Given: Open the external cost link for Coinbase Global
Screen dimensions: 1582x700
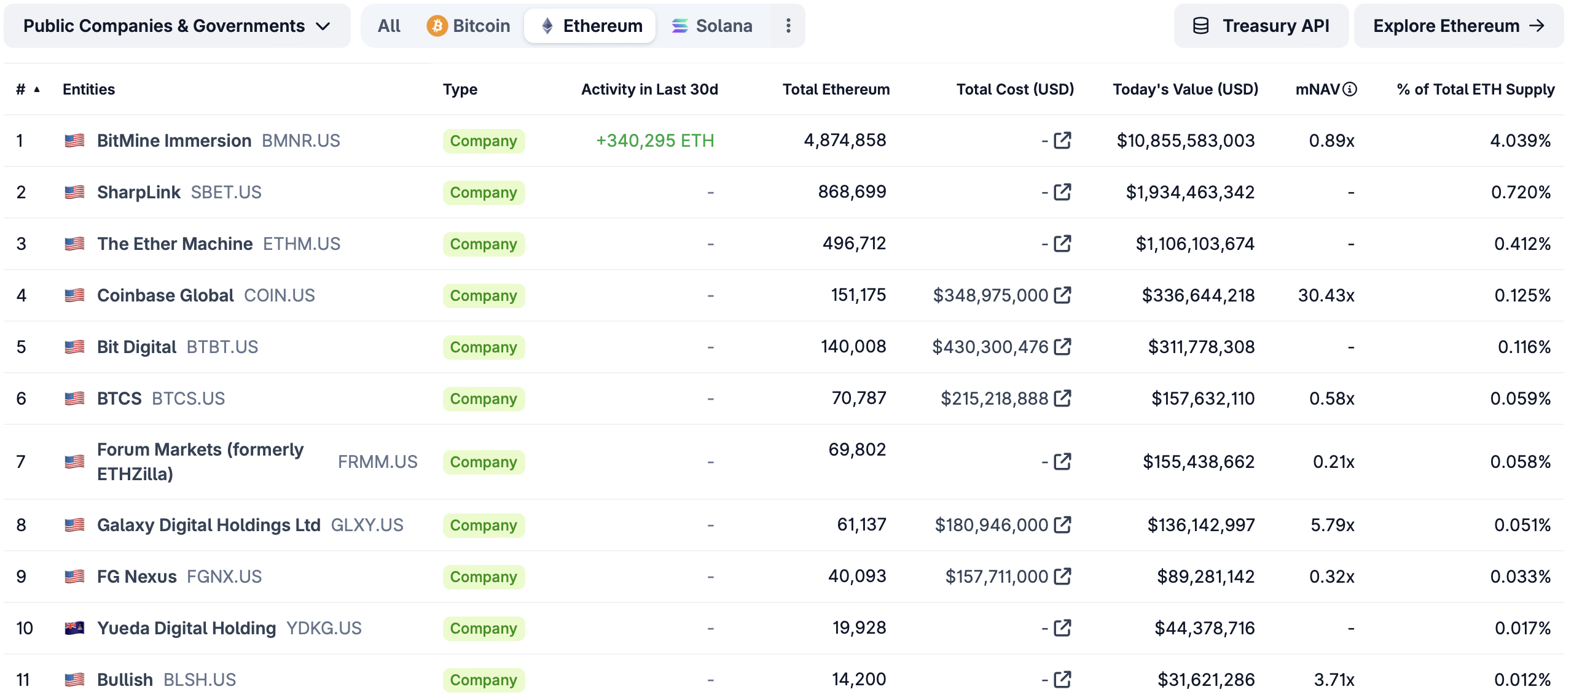Looking at the screenshot, I should [1062, 295].
